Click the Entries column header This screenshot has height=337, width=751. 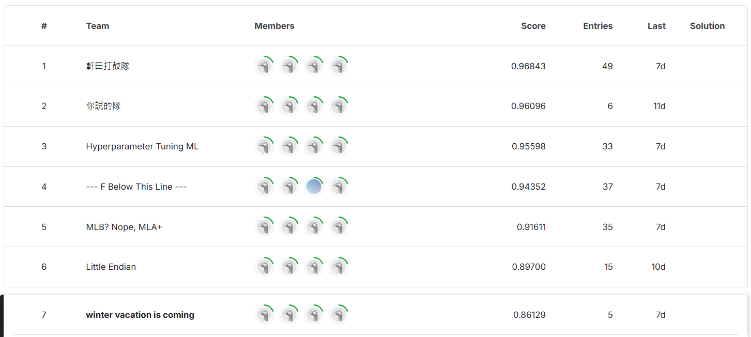597,26
